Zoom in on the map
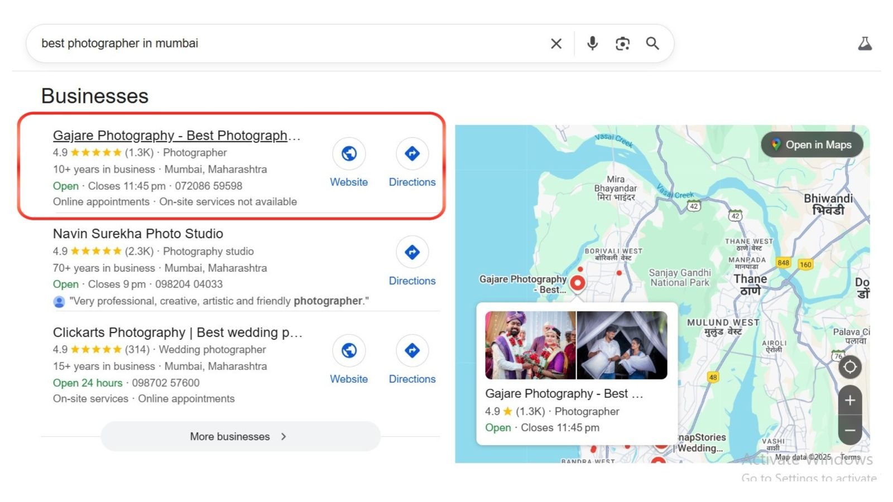893x502 pixels. 849,400
